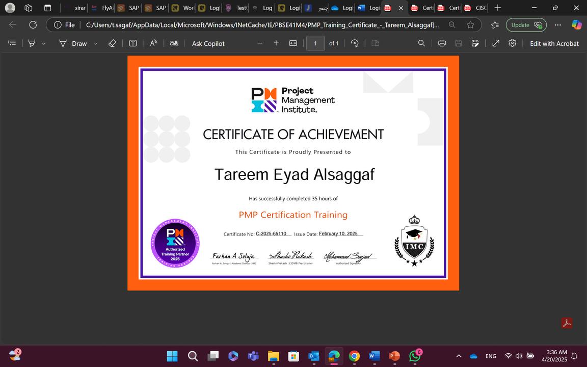This screenshot has width=587, height=367.
Task: Rotate the PDF page
Action: point(355,43)
